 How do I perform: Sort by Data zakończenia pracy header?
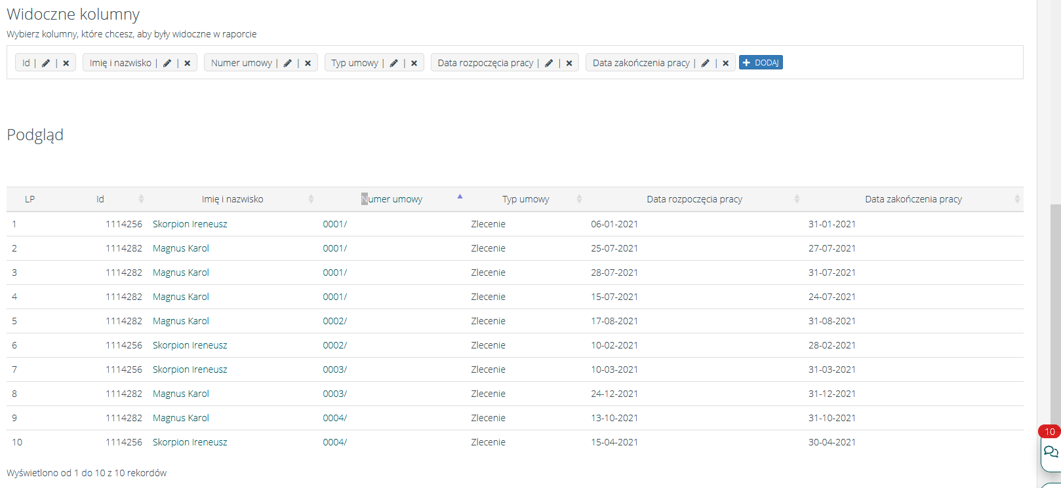pyautogui.click(x=913, y=199)
